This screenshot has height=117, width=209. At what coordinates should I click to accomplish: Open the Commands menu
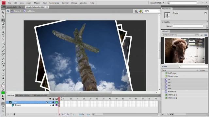(54, 3)
